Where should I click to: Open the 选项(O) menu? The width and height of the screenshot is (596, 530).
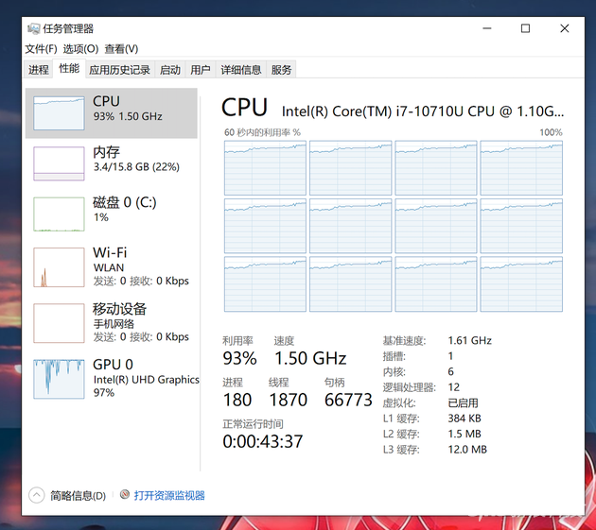click(x=80, y=48)
